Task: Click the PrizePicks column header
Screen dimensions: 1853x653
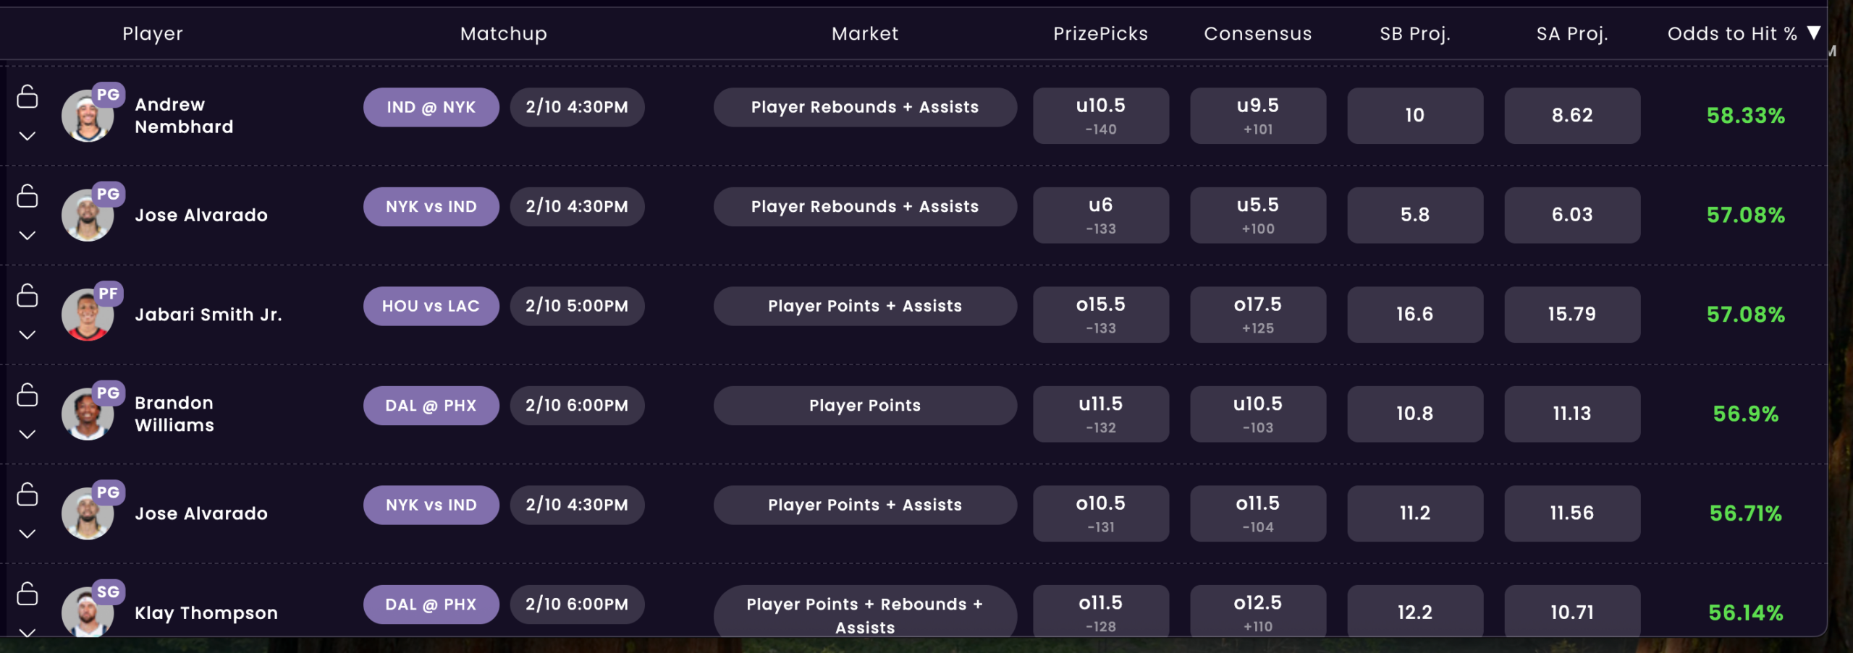Action: click(x=1100, y=33)
